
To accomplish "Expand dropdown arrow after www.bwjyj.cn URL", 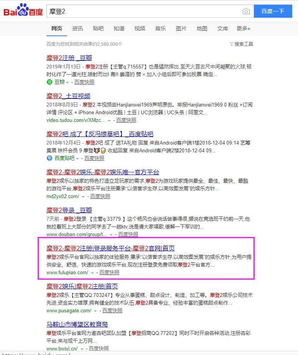I will point(82,349).
